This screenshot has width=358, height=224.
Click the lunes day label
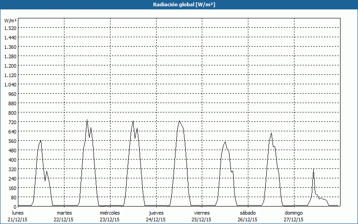18,212
